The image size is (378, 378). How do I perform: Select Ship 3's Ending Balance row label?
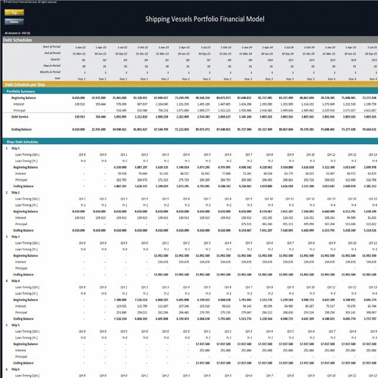23,274
